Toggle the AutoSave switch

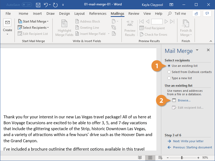coord(27,5)
